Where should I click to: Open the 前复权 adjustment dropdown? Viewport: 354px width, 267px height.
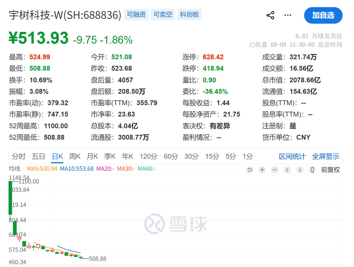tap(331, 170)
